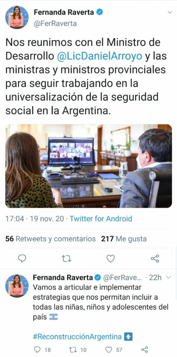177x357 pixels.
Task: View the 56 Retweets y comentarios list
Action: click(x=50, y=239)
